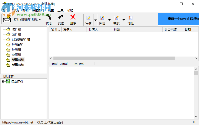The image size is (199, 125).
Task: Click the blue newbt free mailbox banner
Action: 178,19
